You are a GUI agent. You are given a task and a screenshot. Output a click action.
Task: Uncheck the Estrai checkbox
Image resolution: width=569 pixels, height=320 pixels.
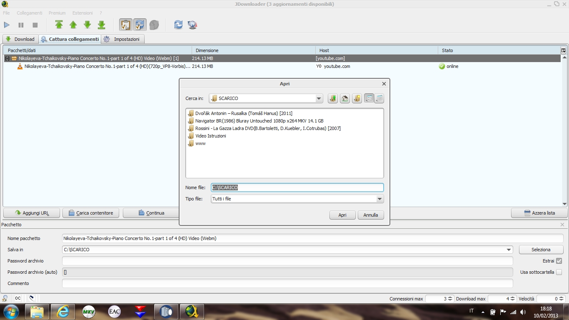click(559, 261)
